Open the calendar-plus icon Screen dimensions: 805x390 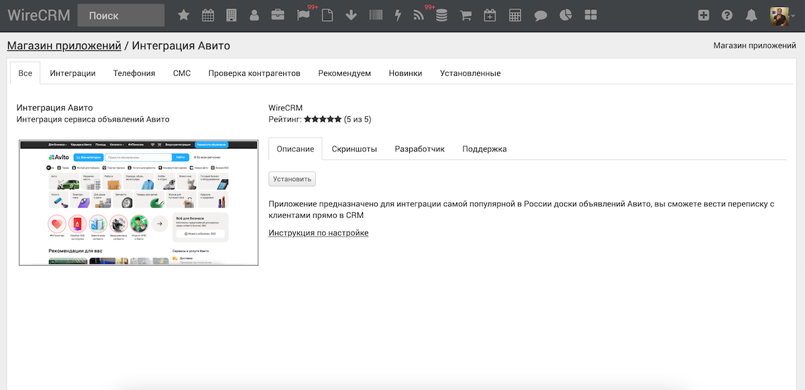[490, 15]
